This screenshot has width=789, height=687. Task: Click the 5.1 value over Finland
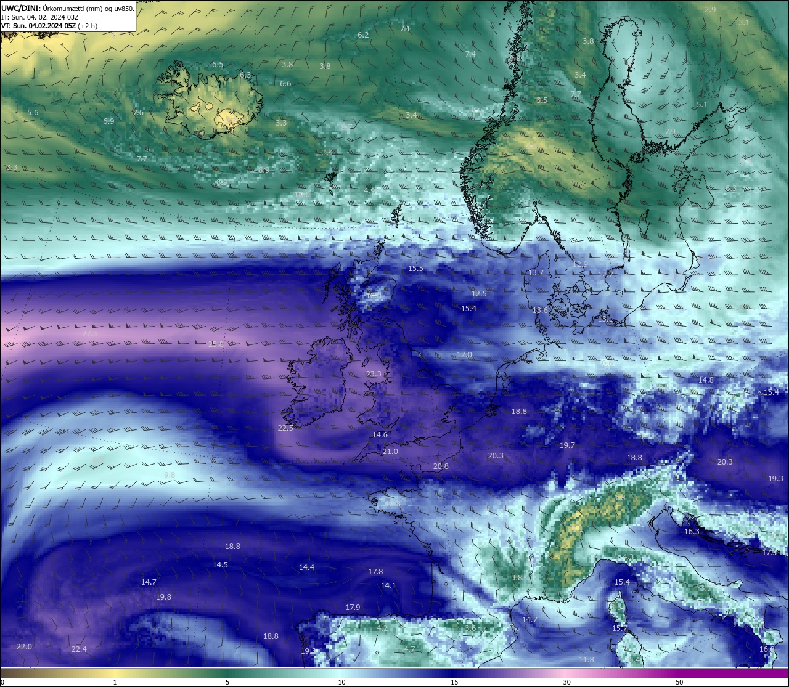(x=702, y=104)
